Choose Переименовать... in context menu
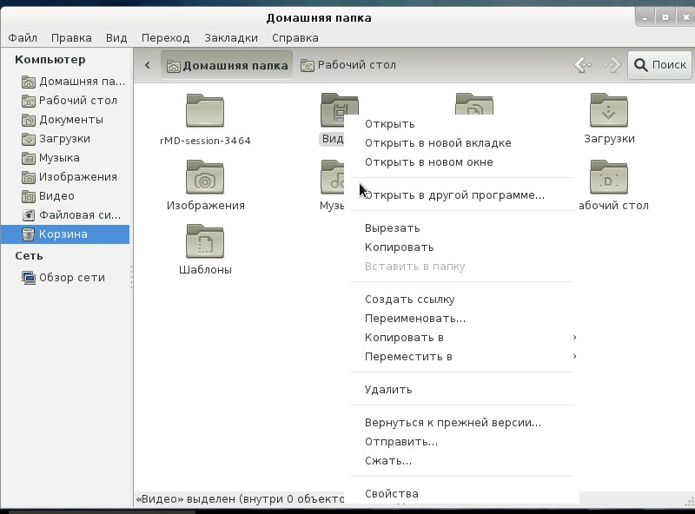The height and width of the screenshot is (514, 695). pyautogui.click(x=461, y=319)
